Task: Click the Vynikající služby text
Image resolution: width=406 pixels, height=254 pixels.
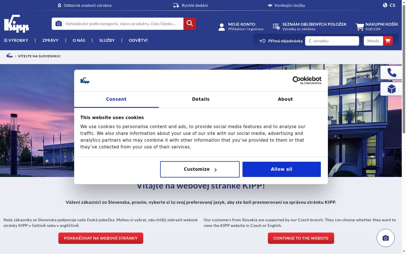Action: [290, 5]
